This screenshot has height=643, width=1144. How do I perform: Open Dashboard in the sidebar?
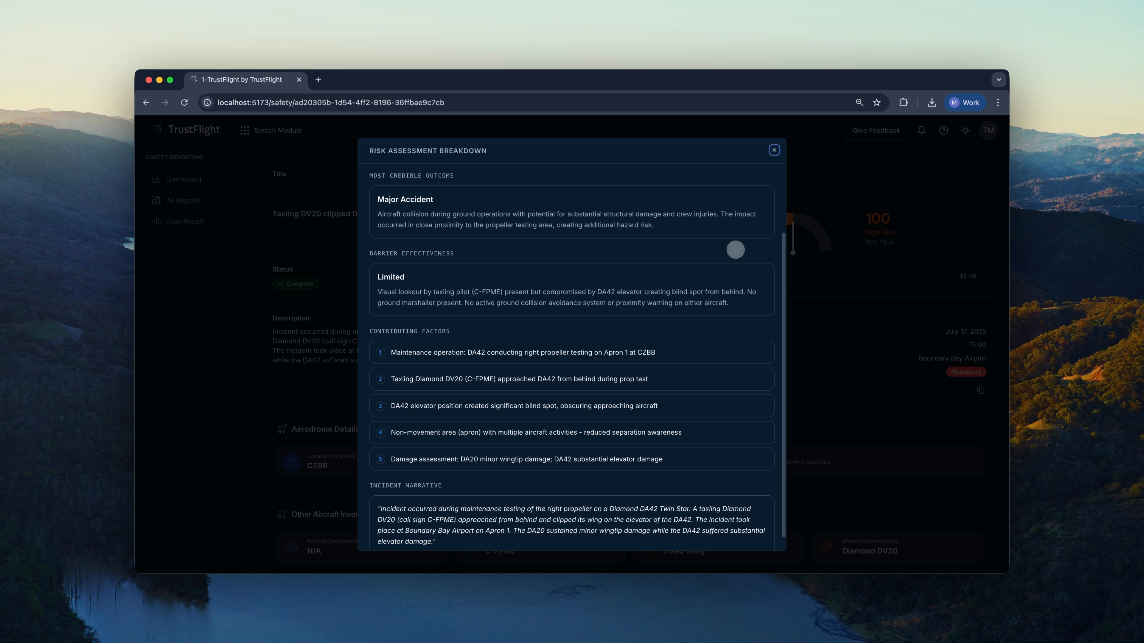point(184,179)
